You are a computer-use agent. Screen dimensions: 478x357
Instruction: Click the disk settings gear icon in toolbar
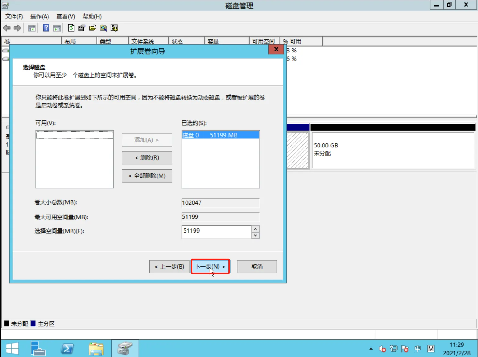pyautogui.click(x=114, y=28)
